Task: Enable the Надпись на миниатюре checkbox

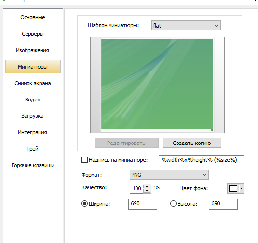Action: 84,160
